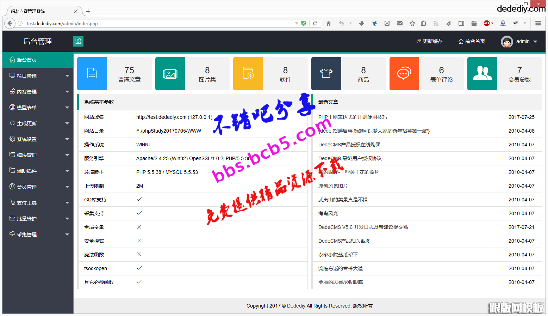Expand 辅助插件 sidebar menu
Screen dimensions: 548x316
pyautogui.click(x=38, y=171)
